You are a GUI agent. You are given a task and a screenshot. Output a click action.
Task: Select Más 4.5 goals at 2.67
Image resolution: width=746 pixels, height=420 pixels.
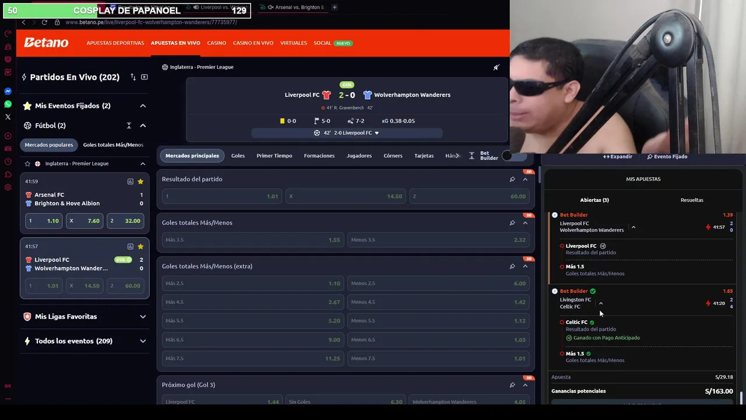(x=252, y=302)
